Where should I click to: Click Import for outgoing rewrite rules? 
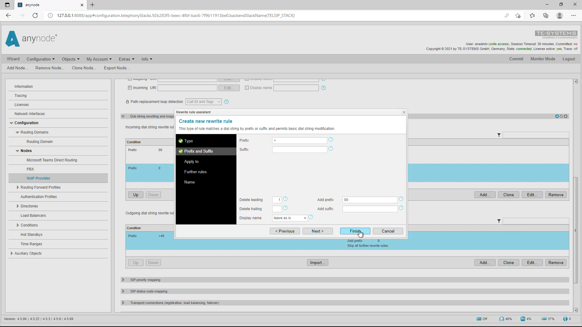pos(317,263)
